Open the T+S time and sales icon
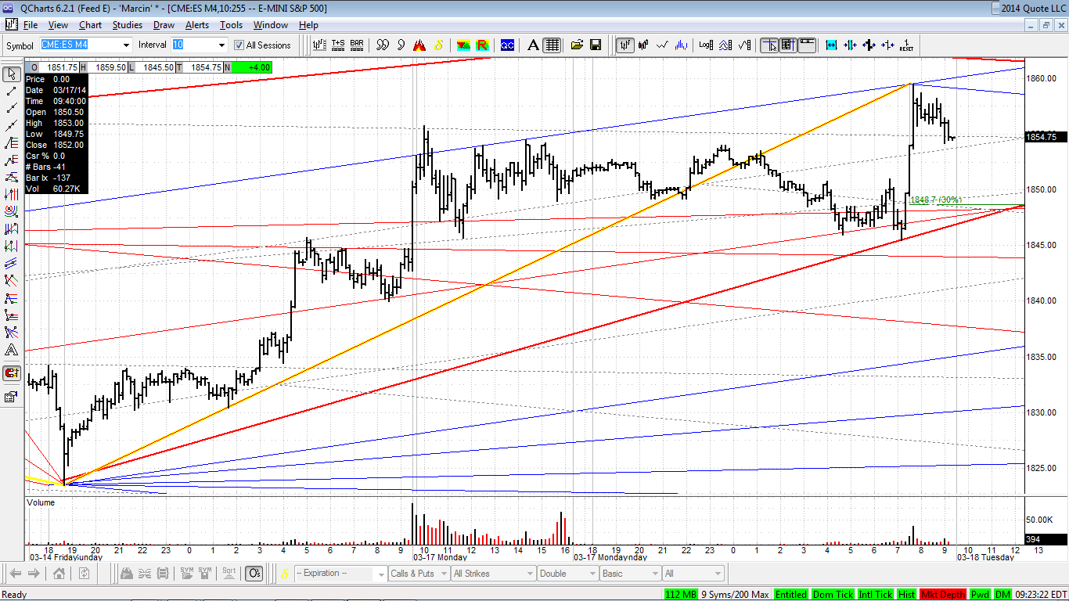 tap(339, 45)
